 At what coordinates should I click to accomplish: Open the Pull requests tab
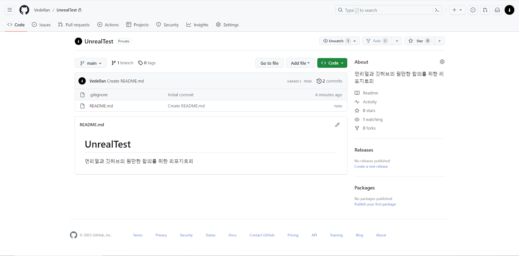point(74,25)
